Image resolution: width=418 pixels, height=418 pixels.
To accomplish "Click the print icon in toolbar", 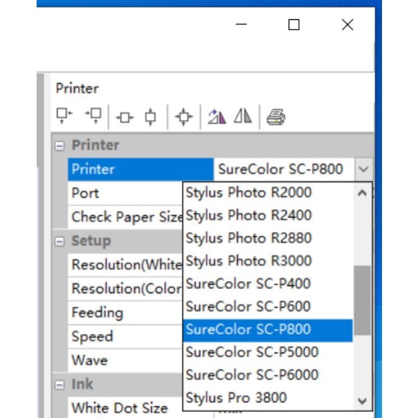I will [x=276, y=117].
